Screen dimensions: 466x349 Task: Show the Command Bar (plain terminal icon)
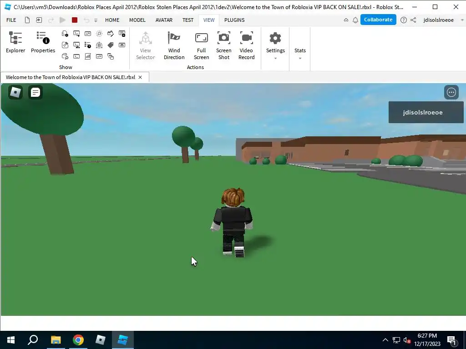click(x=76, y=56)
